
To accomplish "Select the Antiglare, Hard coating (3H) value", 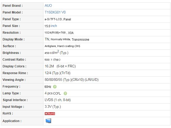I will 62,46.
